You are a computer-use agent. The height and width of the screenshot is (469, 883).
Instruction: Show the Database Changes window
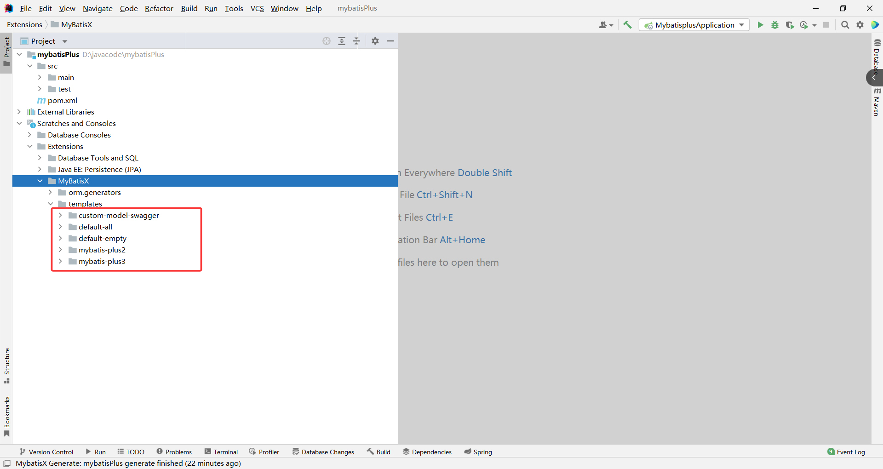[323, 452]
